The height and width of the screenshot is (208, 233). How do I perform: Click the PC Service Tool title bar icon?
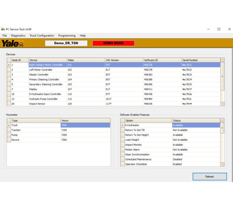click(3, 29)
